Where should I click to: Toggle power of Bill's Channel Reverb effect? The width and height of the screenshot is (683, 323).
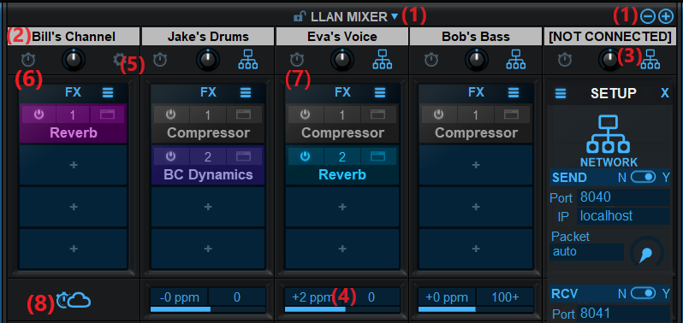(39, 115)
